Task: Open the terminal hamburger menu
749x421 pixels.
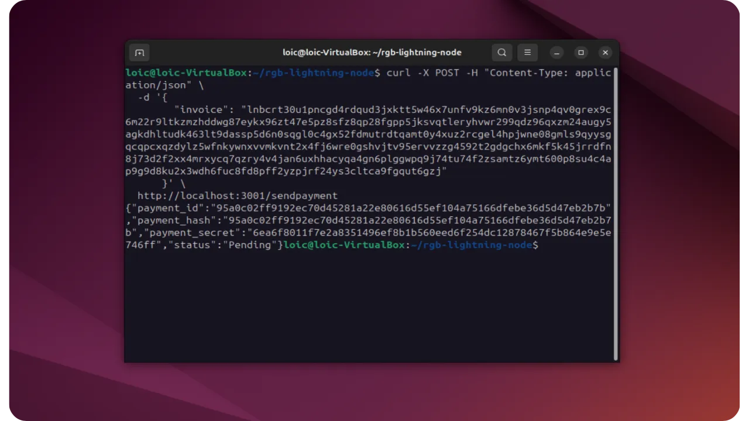Action: coord(527,53)
